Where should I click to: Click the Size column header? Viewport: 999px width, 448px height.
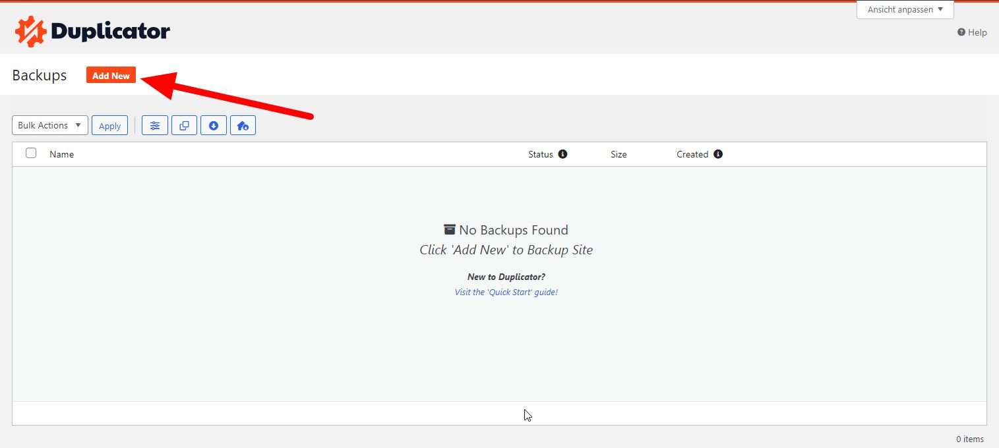point(619,154)
